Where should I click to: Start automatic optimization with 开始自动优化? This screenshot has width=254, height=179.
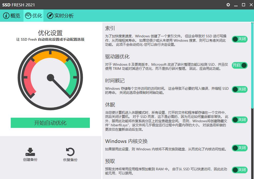[x=50, y=123]
